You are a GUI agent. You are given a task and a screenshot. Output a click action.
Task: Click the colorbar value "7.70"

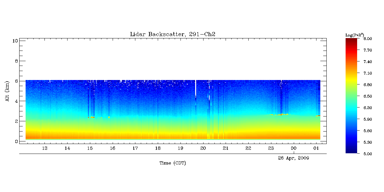point(368,50)
